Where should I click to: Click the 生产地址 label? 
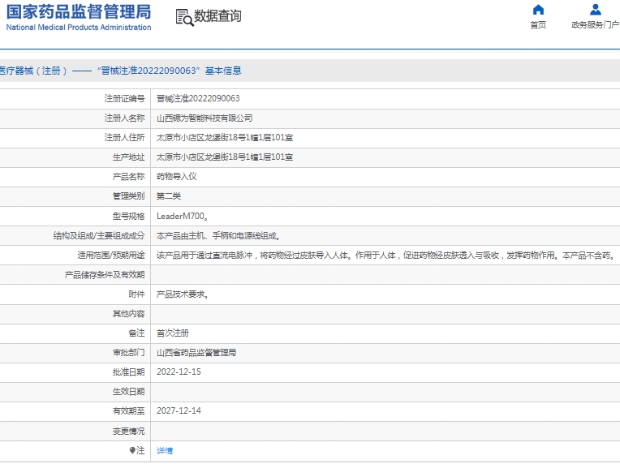[x=128, y=157]
